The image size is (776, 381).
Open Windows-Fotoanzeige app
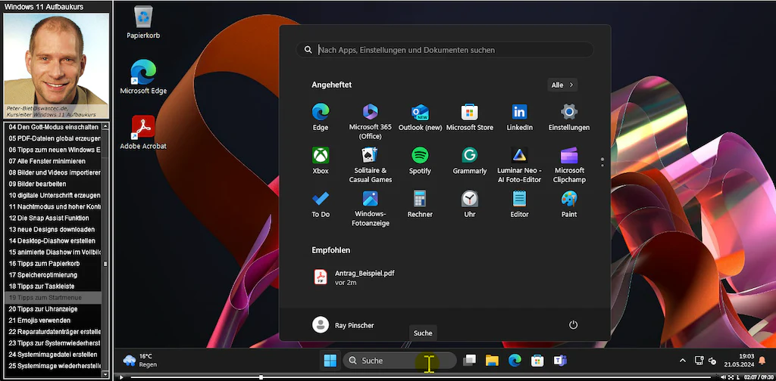click(x=370, y=209)
